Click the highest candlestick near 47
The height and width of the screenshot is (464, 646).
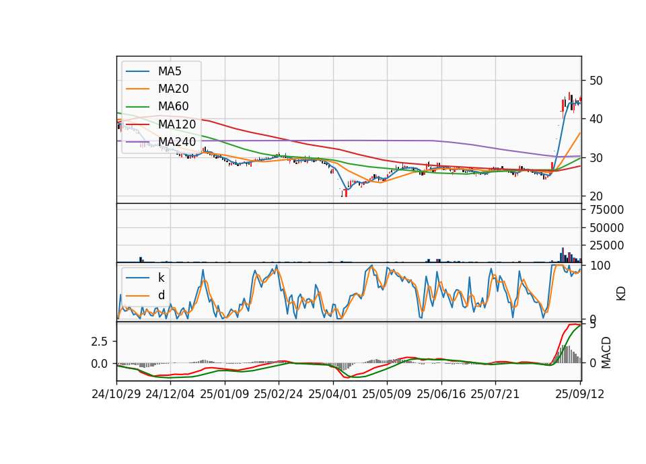569,96
